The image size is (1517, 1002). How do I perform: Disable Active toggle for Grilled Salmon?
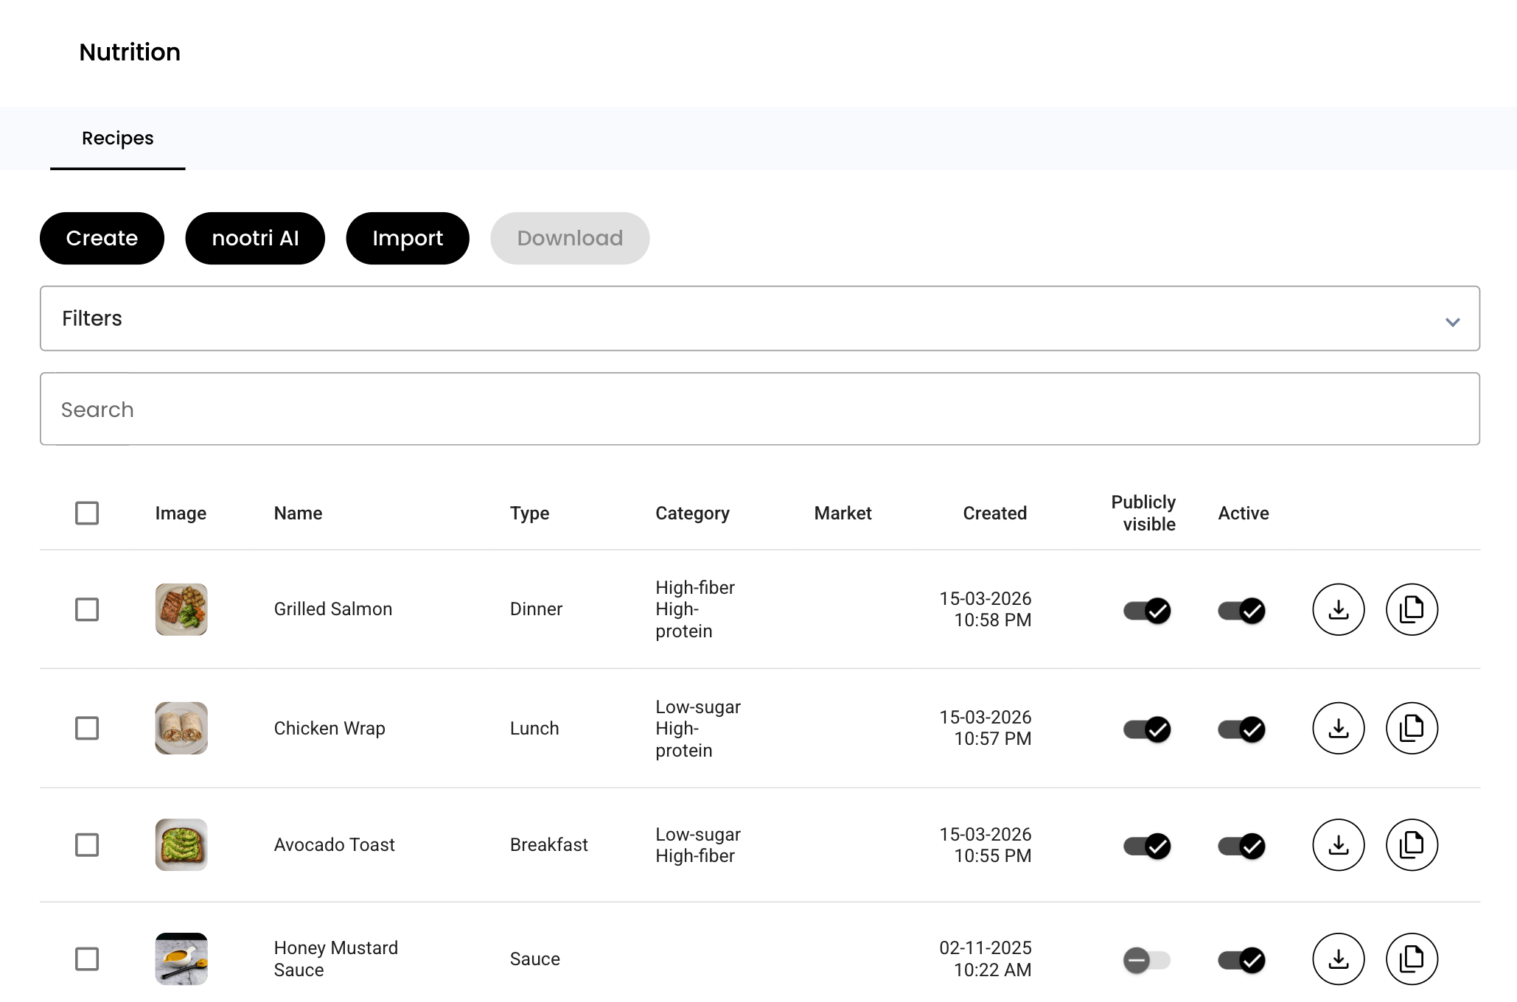pos(1241,610)
